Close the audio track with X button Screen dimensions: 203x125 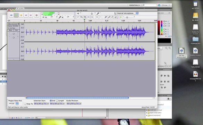click(x=9, y=24)
